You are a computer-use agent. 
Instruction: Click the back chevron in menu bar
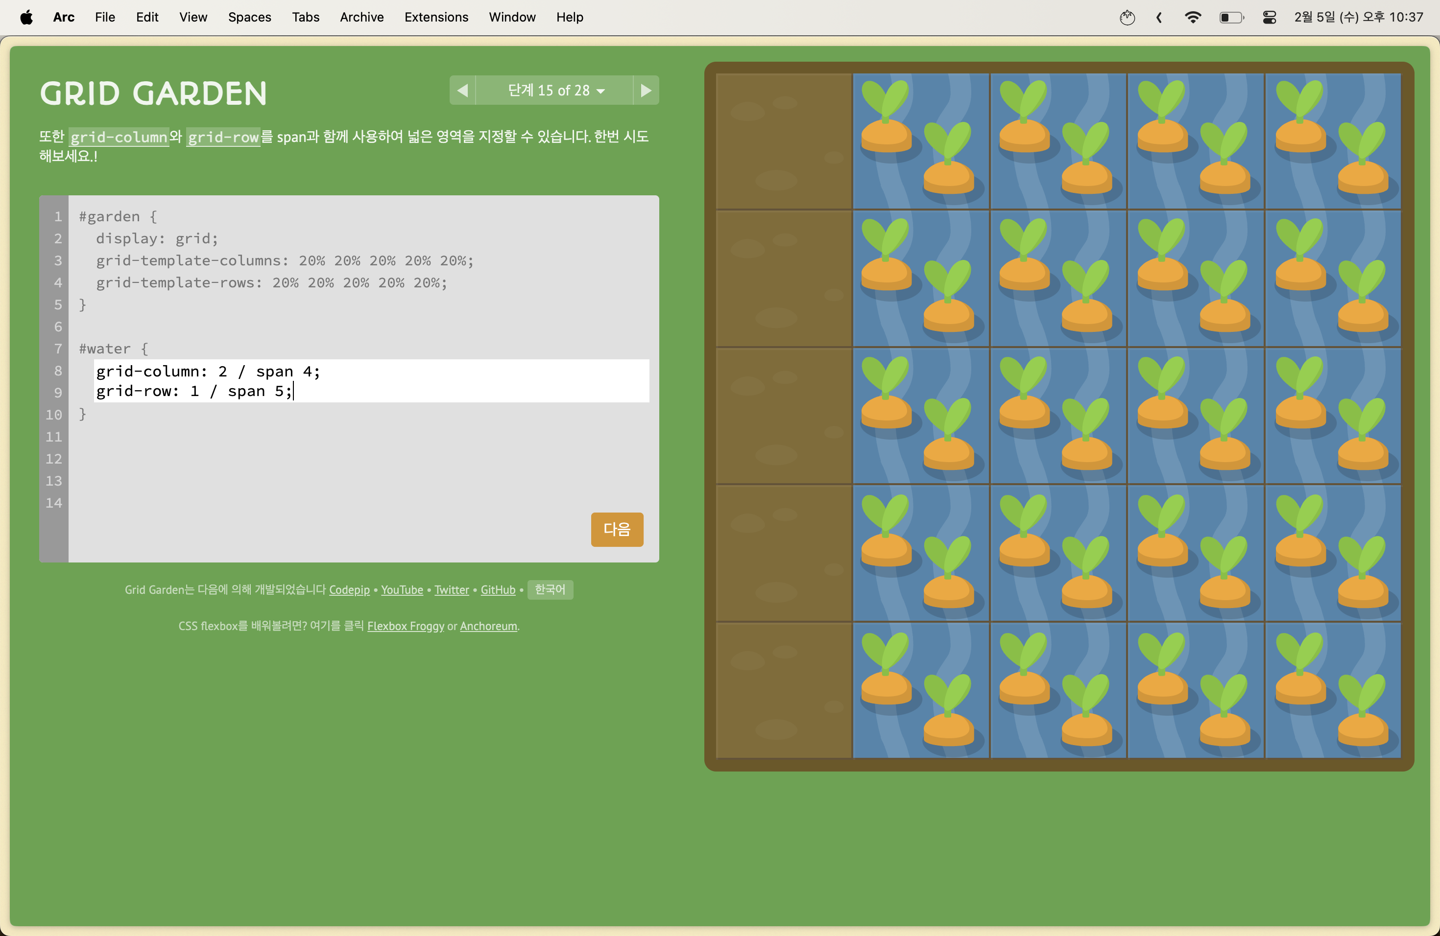pyautogui.click(x=1159, y=17)
